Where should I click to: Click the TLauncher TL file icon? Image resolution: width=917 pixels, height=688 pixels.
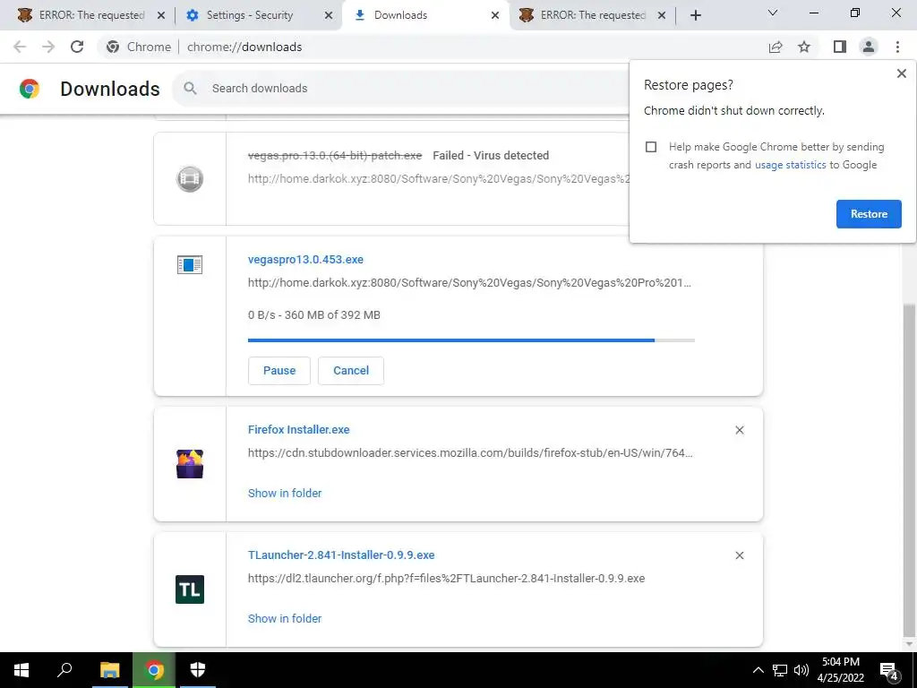pos(190,589)
